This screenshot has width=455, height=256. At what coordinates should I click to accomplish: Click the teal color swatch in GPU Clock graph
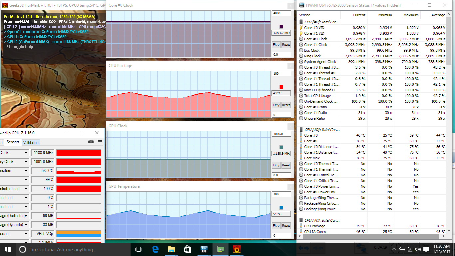(281, 147)
